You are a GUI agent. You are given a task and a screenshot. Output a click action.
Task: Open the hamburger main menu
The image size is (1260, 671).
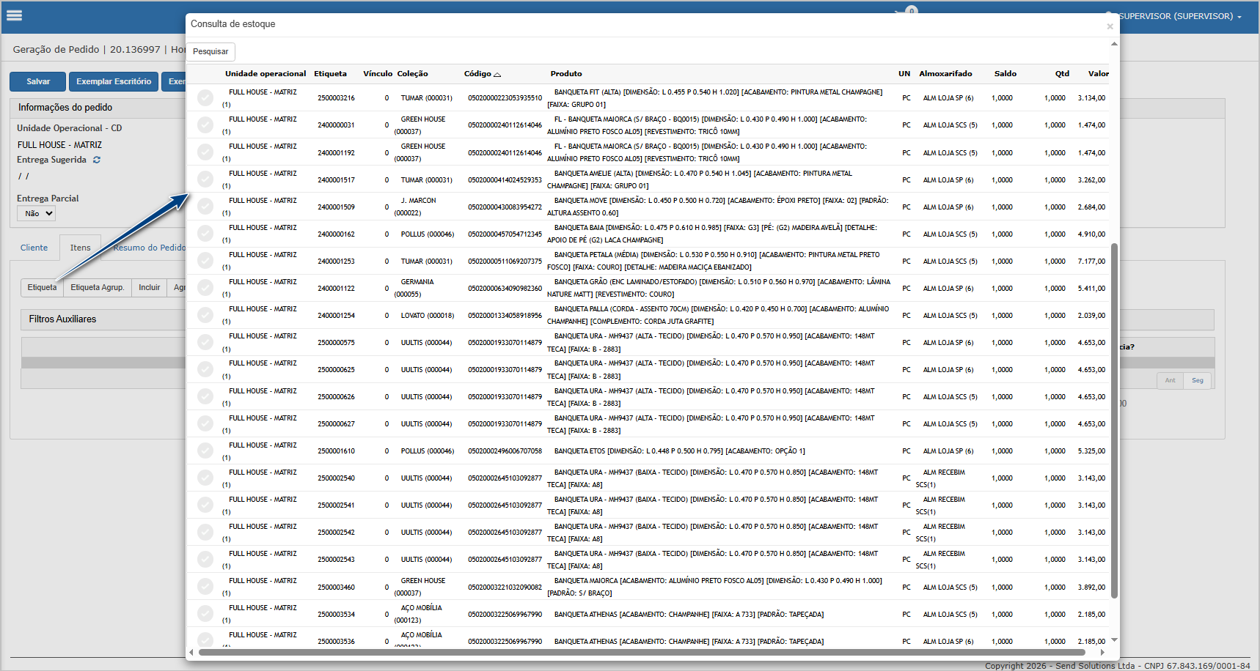(14, 15)
